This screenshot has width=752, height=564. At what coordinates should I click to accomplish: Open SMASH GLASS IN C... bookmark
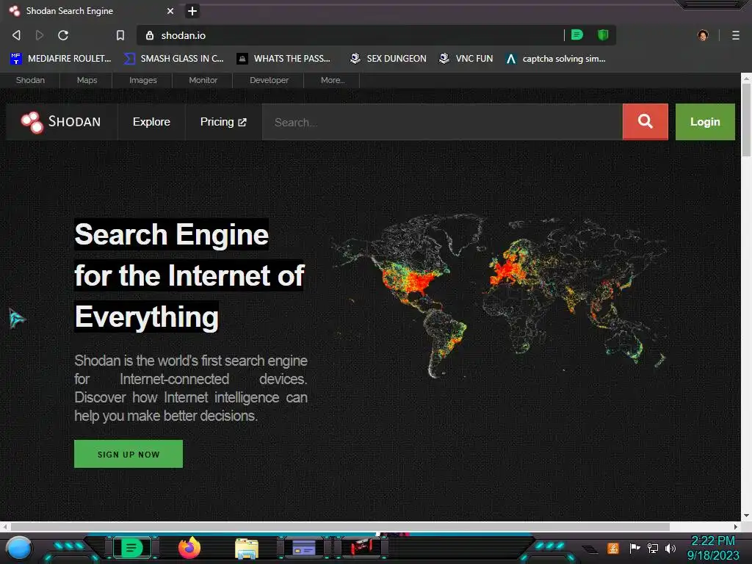(174, 59)
